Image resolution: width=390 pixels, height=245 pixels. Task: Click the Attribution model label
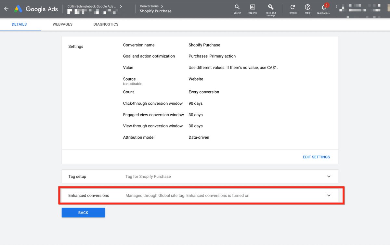(x=139, y=137)
